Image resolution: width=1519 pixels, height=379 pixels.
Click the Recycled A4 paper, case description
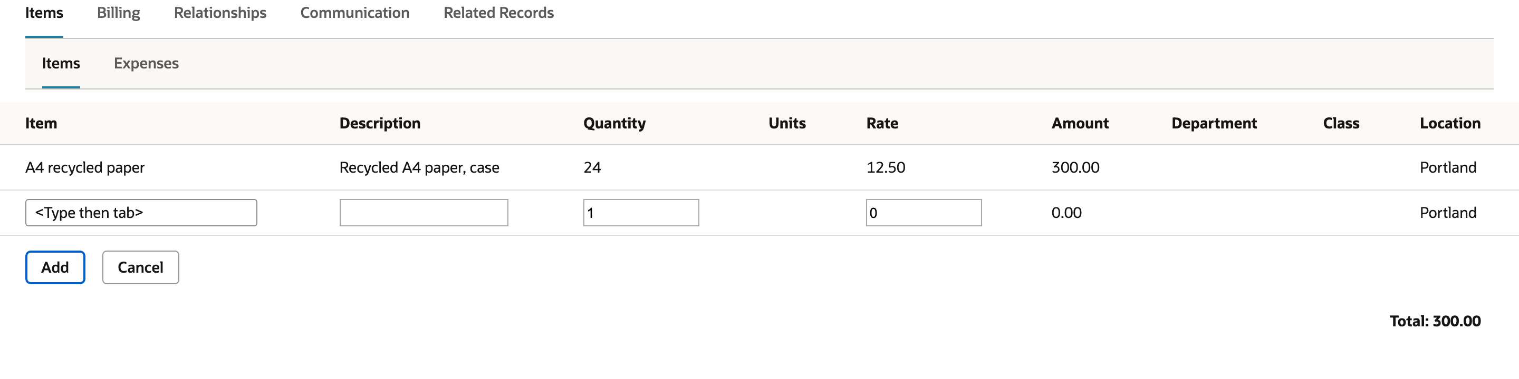[419, 168]
